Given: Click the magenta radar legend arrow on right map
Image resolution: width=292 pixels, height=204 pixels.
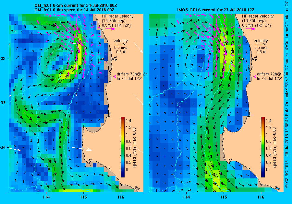Looking at the screenshot, I should [250, 29].
